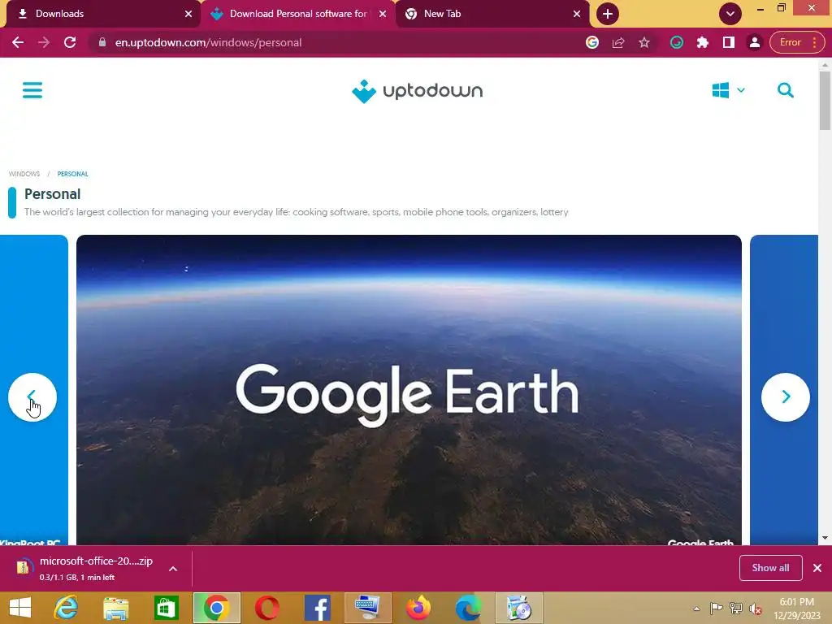Show hidden system tray icons

(696, 608)
